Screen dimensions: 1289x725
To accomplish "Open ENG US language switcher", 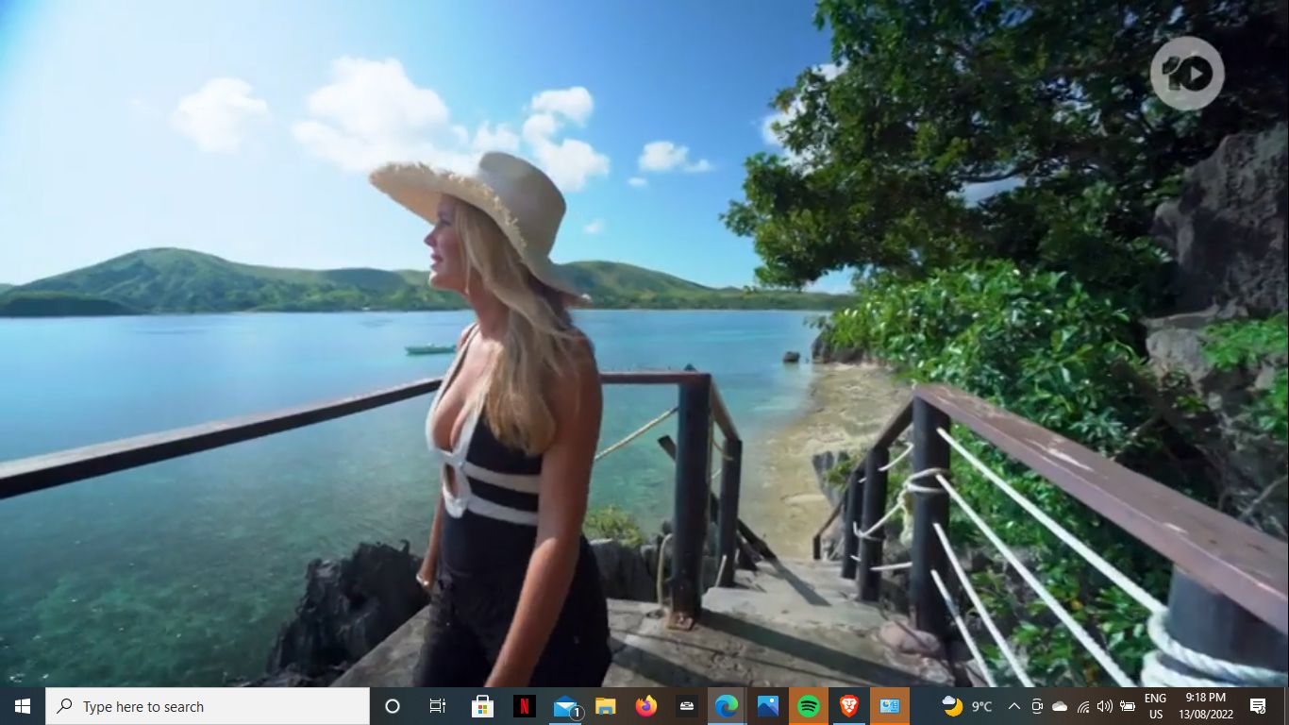I will pos(1155,706).
